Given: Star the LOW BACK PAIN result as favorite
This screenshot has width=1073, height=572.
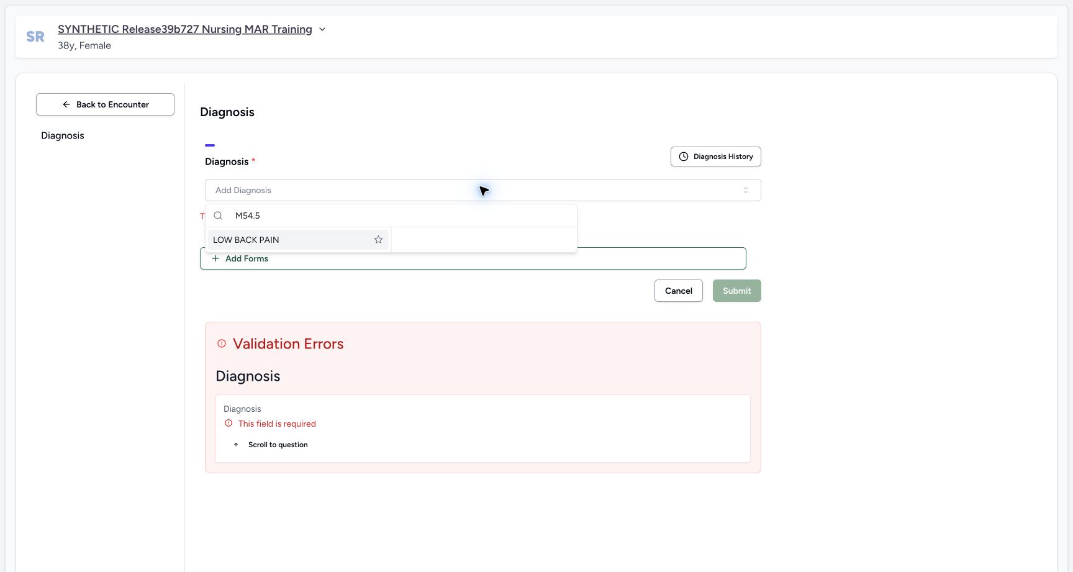Looking at the screenshot, I should point(378,240).
